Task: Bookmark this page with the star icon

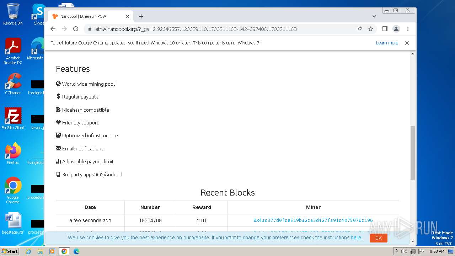Action: (x=371, y=29)
